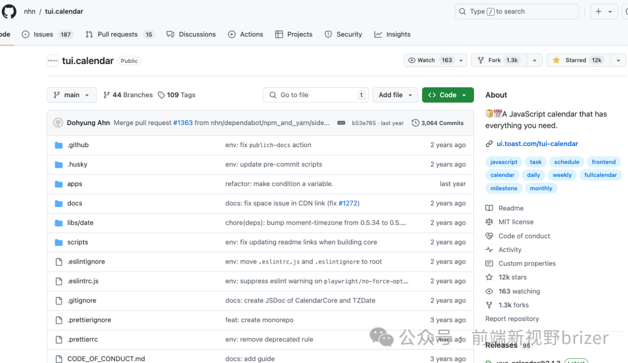
Task: Click the star icon beside 12k stars
Action: point(489,277)
